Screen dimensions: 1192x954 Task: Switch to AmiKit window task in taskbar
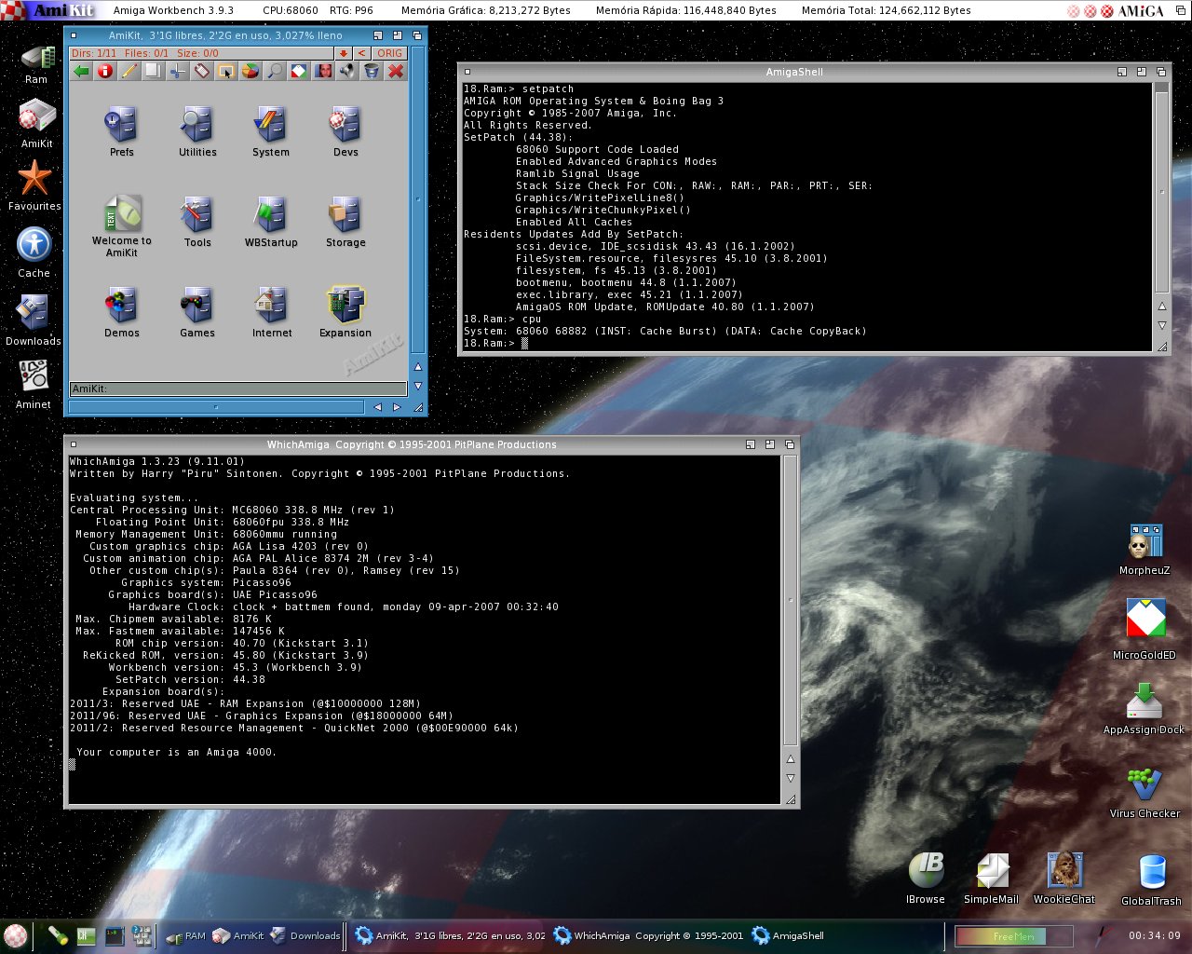coord(451,935)
